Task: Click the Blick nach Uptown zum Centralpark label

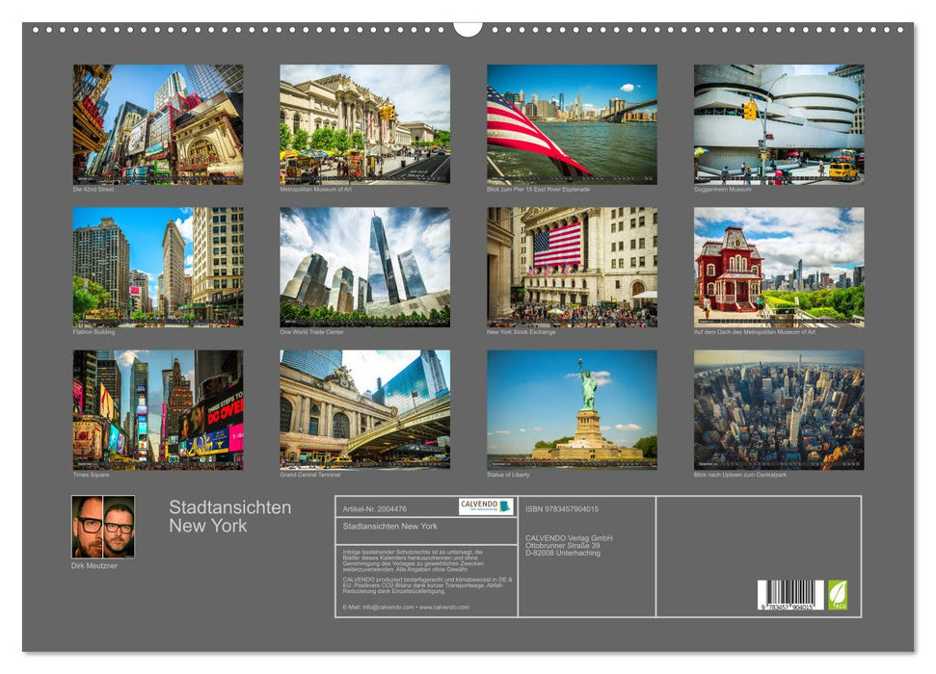Action: point(737,474)
